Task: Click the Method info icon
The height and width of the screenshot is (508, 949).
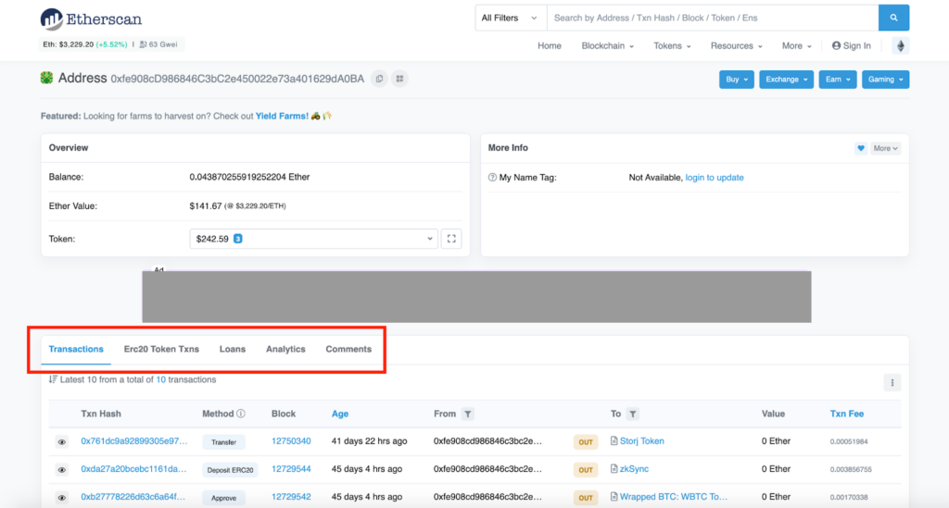Action: [241, 414]
